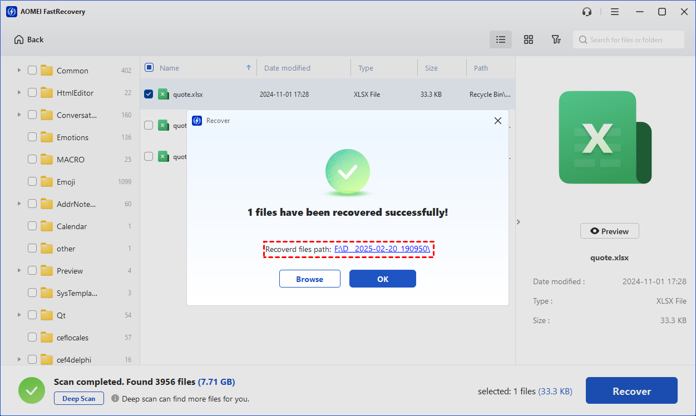Collapse the preview panel arrow

[x=519, y=222]
